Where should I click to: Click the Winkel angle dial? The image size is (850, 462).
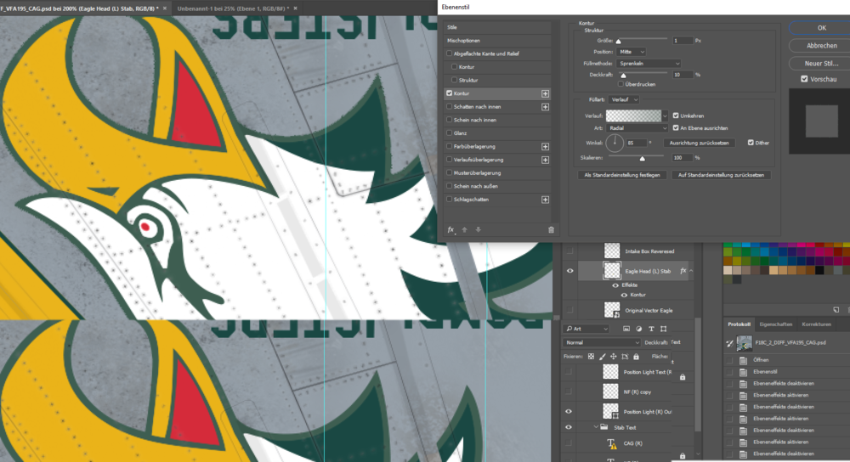click(615, 143)
